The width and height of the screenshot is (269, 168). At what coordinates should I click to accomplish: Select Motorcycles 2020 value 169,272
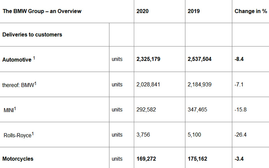146,159
